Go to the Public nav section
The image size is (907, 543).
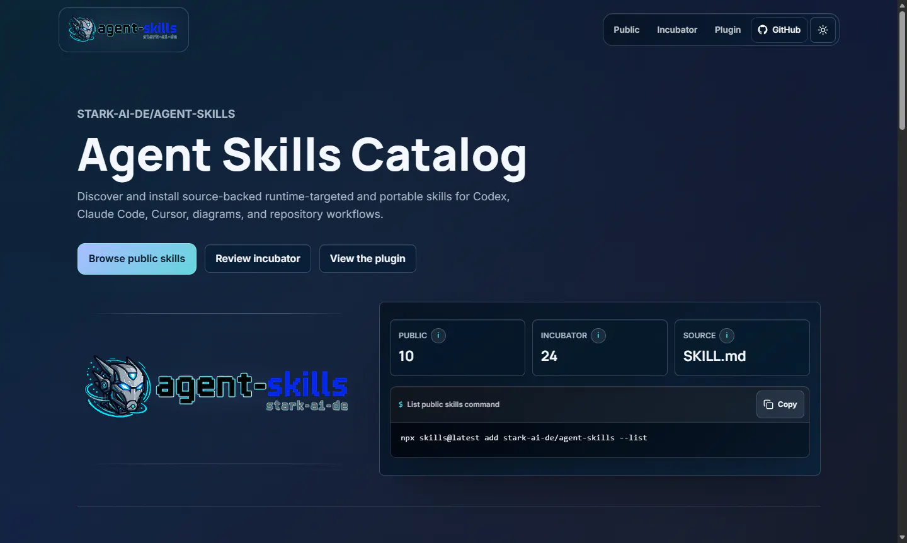[626, 30]
